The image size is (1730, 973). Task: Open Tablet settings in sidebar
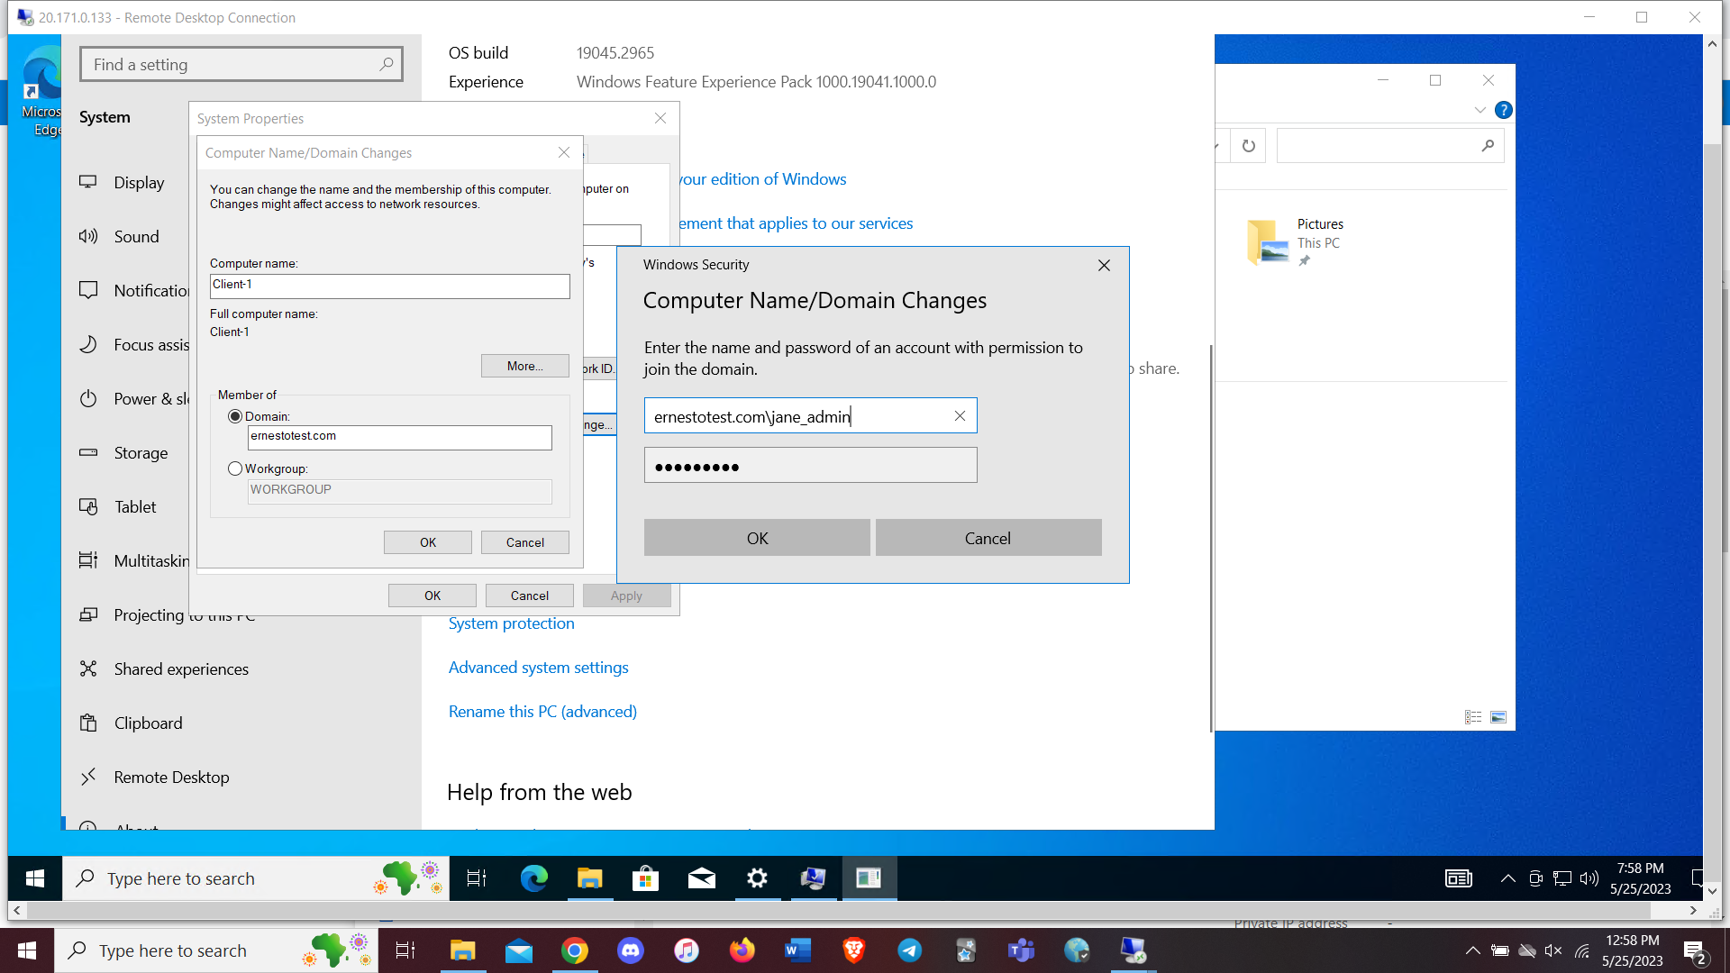click(x=135, y=506)
